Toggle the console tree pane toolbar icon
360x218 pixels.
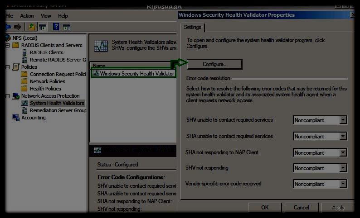click(43, 27)
